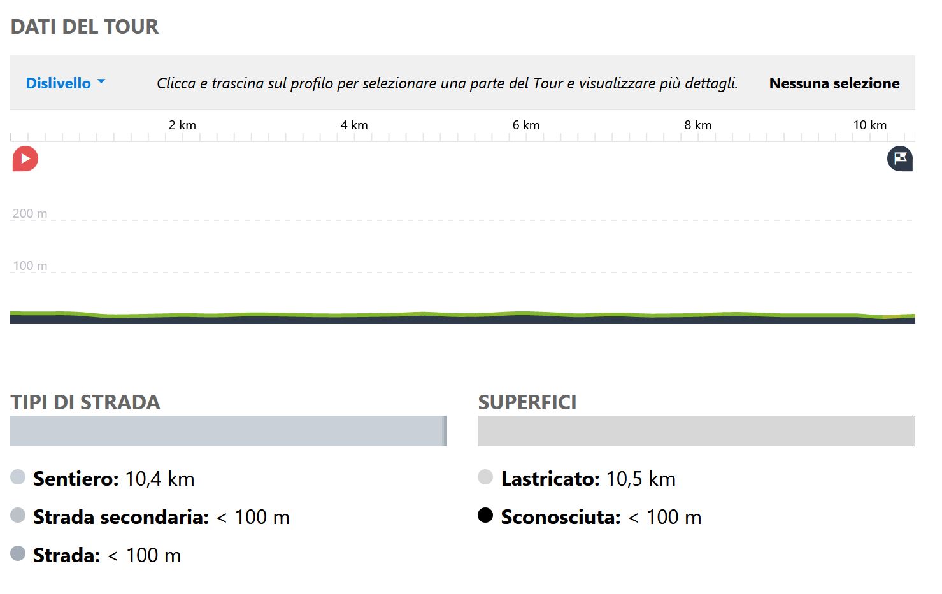
Task: Click the blue dropdown arrow beside Dislivello
Action: [101, 82]
